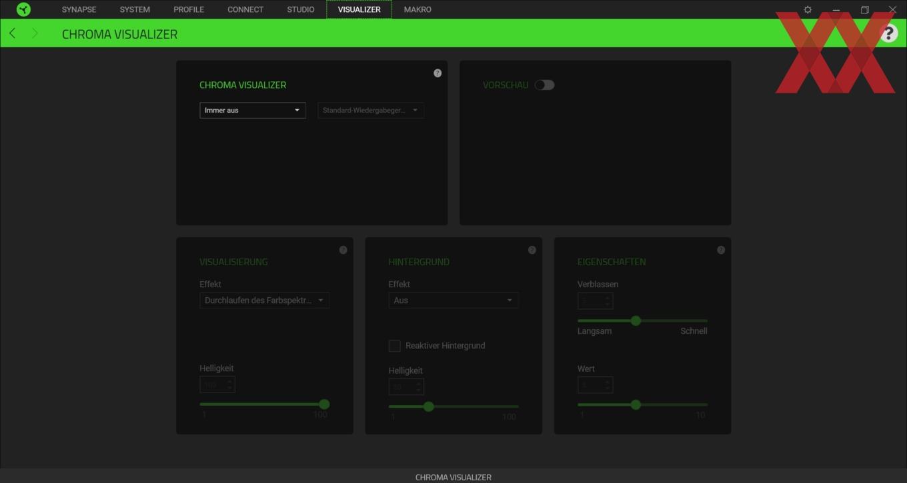The image size is (907, 483).
Task: Go back with the left arrow
Action: [x=12, y=33]
